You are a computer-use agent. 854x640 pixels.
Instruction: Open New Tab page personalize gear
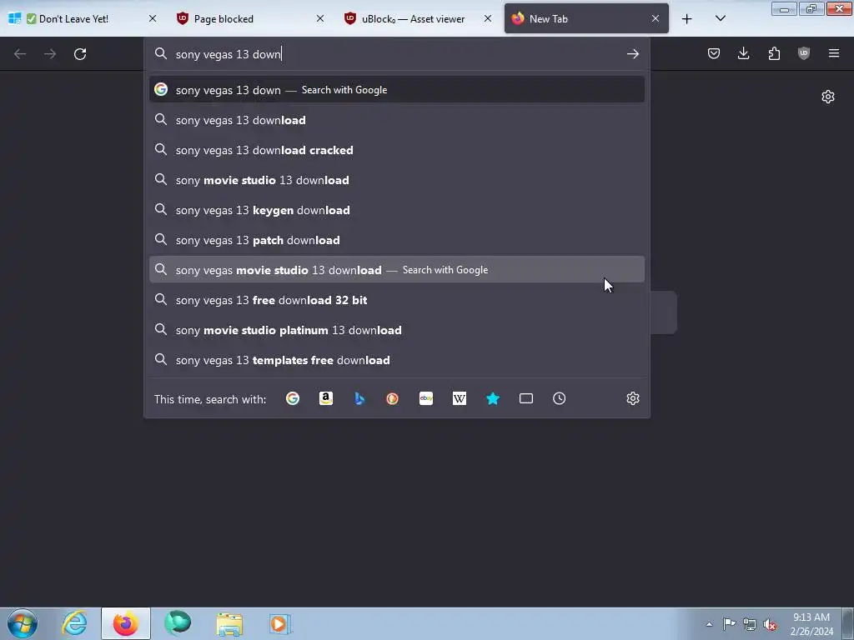828,97
